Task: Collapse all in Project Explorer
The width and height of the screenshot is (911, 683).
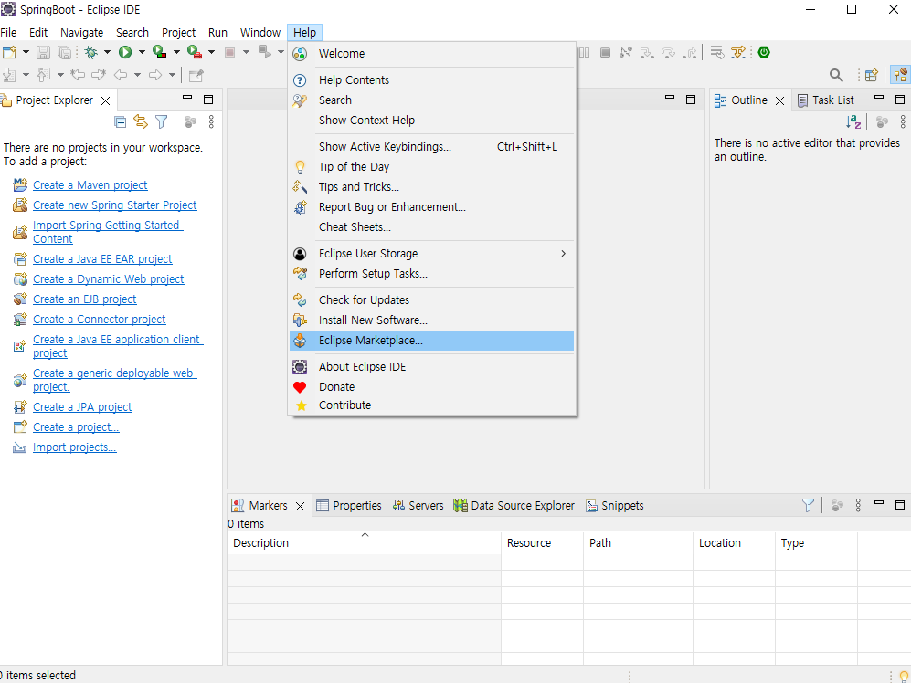Action: coord(121,122)
